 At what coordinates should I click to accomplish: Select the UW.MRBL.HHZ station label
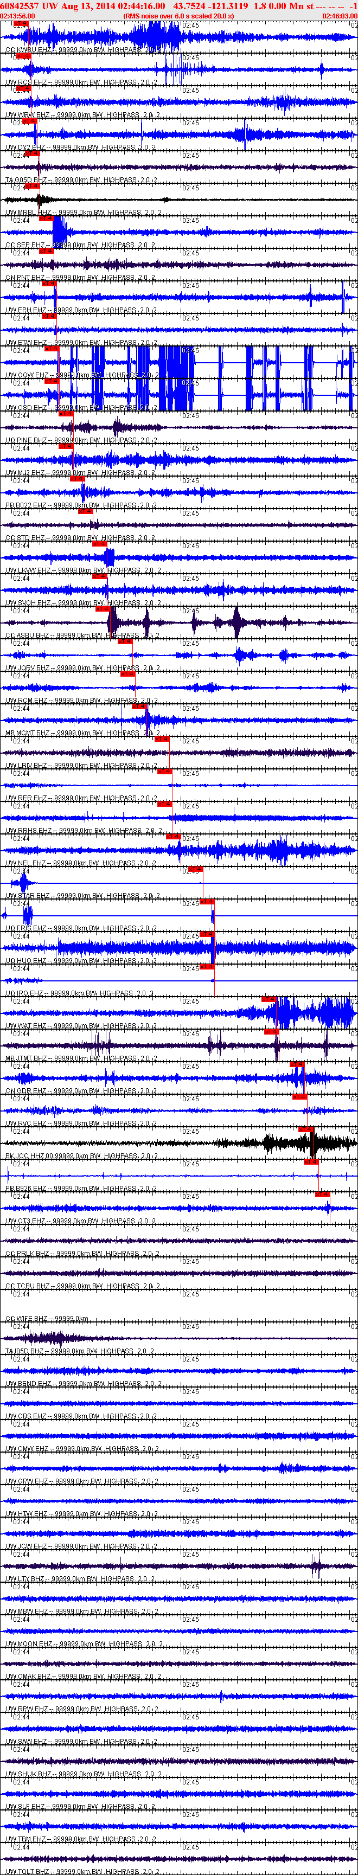pos(84,213)
